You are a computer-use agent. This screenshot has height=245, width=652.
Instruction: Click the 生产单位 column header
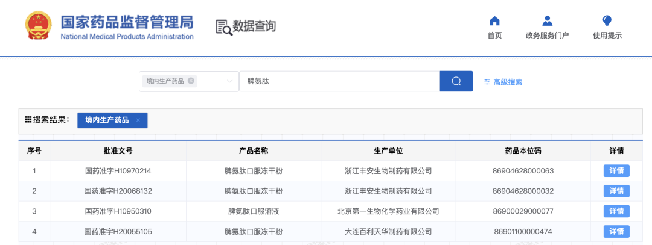click(388, 151)
